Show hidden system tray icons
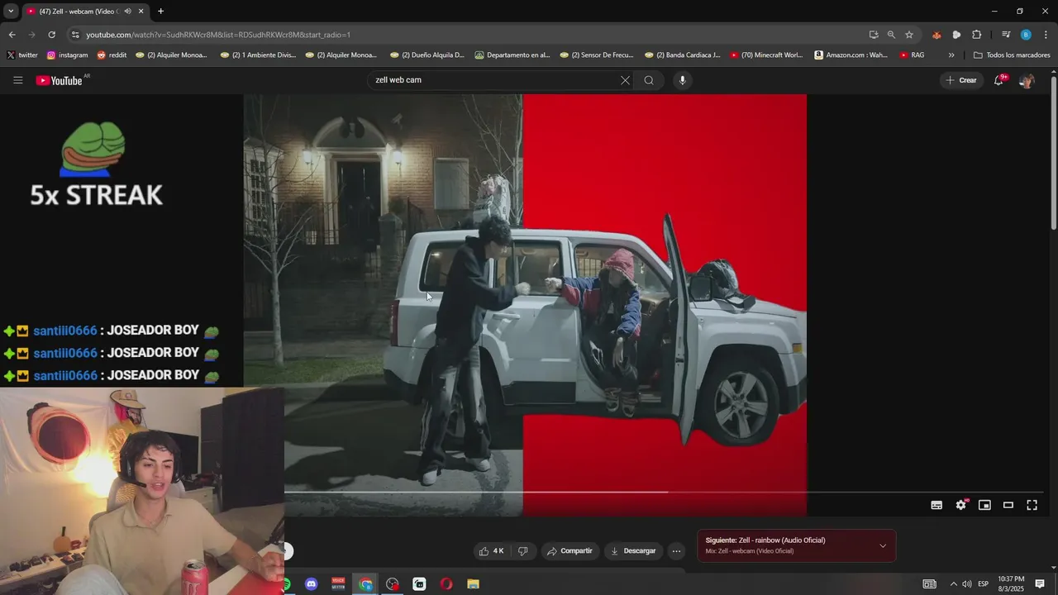 tap(953, 584)
